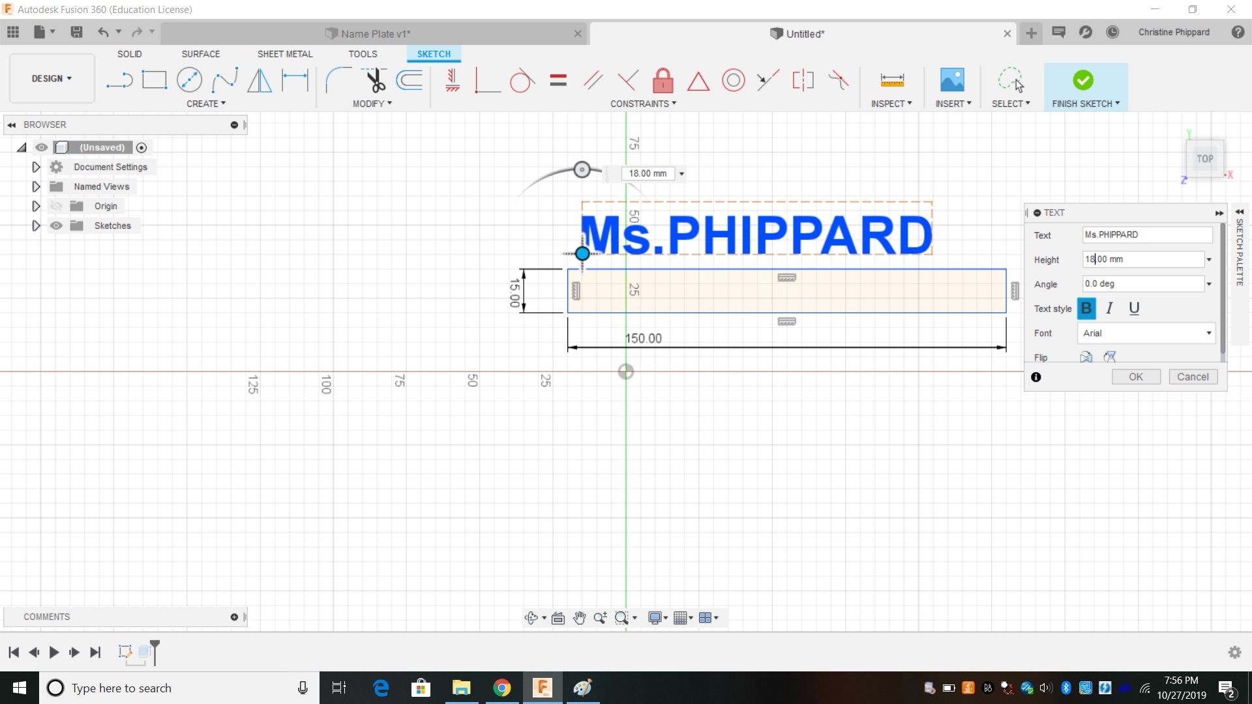
Task: Toggle Italic text style
Action: point(1109,308)
